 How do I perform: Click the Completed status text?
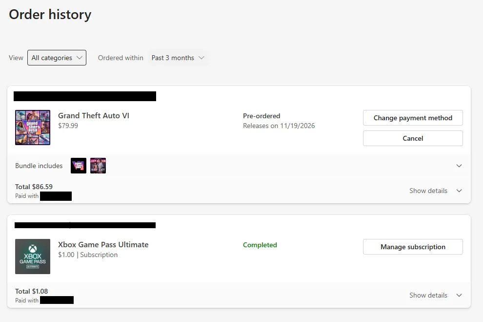click(260, 245)
